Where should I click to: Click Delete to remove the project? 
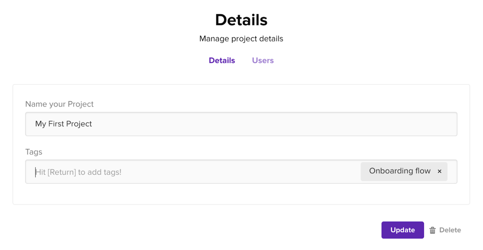450,230
